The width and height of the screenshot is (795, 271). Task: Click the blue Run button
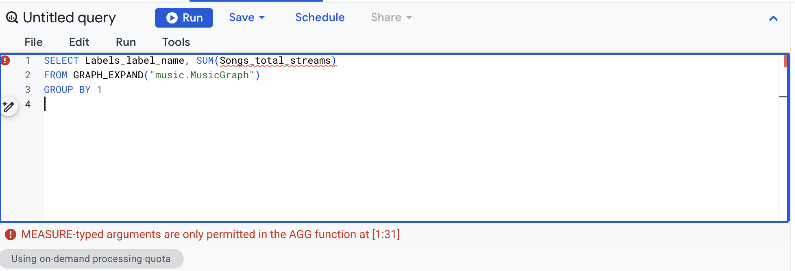(x=184, y=18)
